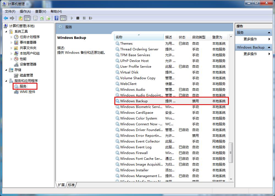Screen dimensions: 275x196
Task: Click the Stop Service square icon
Action: (x=78, y=18)
